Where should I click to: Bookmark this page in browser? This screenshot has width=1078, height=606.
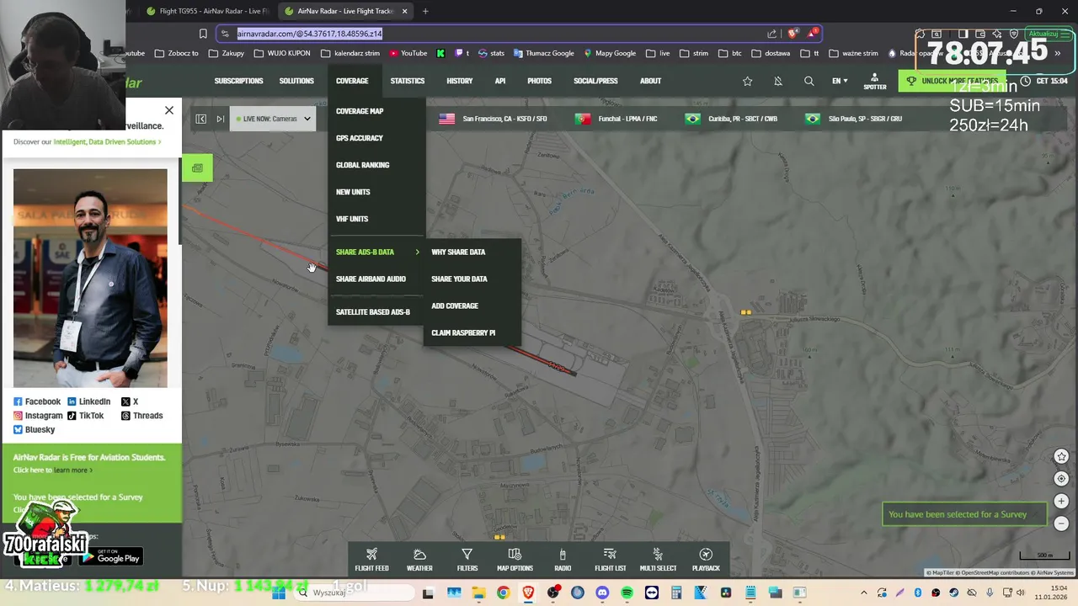click(x=203, y=34)
